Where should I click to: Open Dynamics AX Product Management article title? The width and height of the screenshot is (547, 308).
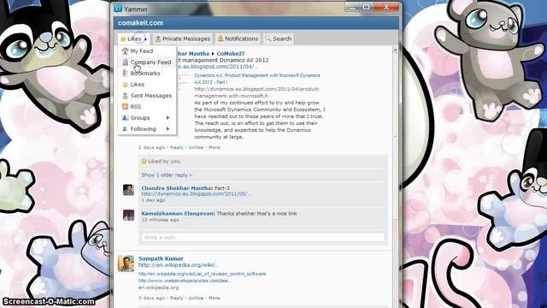pos(257,79)
